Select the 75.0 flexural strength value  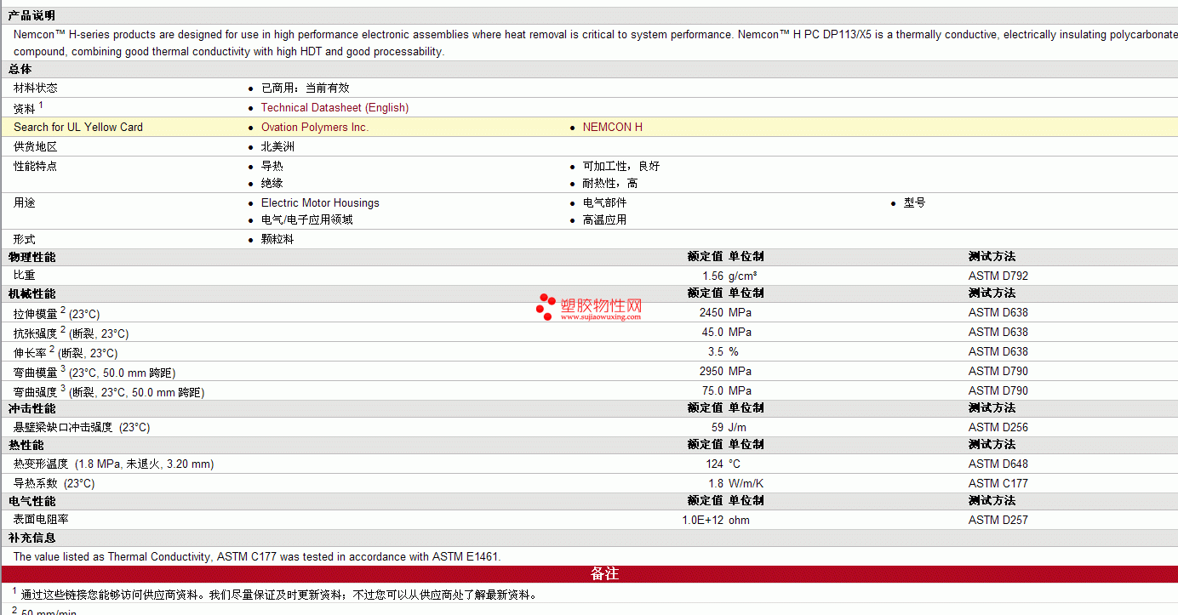(713, 391)
